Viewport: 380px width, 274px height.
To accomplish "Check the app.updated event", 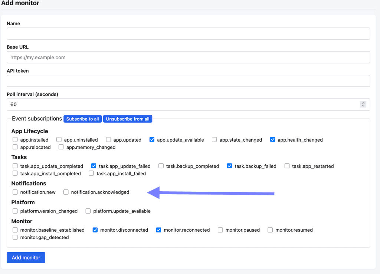I will pos(108,140).
